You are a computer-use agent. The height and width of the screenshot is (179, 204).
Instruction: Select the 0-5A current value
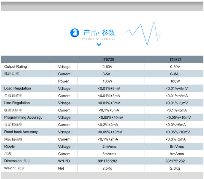pyautogui.click(x=106, y=74)
